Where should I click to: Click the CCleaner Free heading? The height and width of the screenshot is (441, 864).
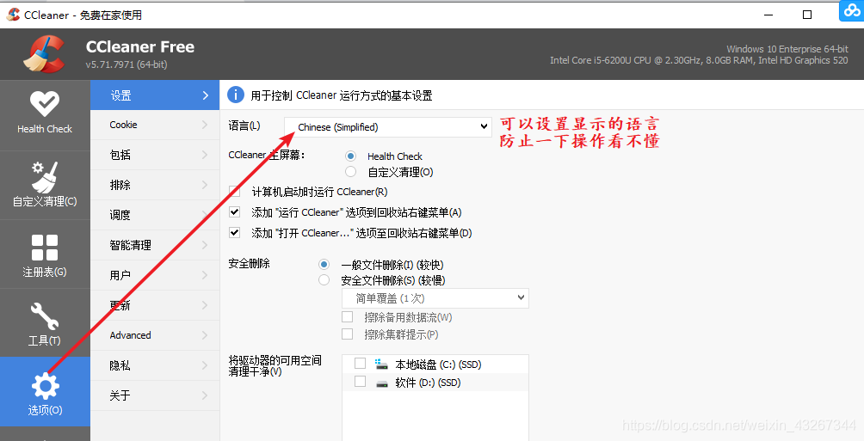pyautogui.click(x=140, y=46)
